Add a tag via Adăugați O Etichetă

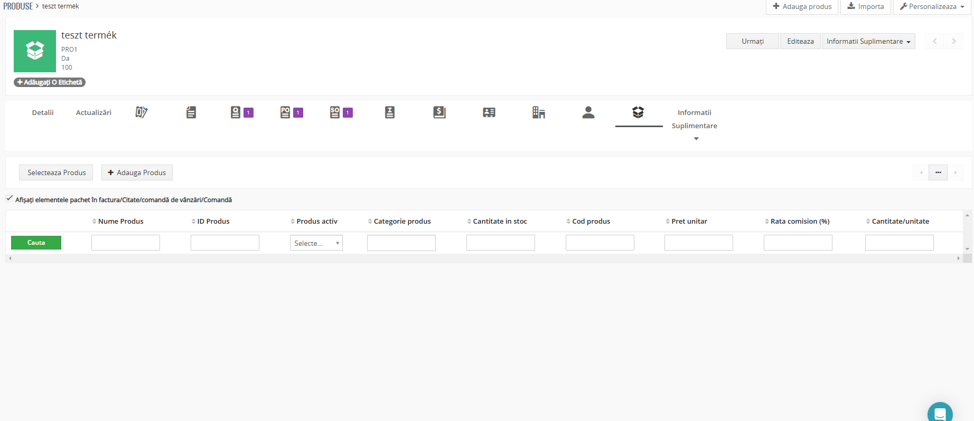50,82
